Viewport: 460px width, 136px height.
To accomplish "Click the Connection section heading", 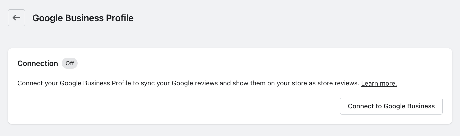I will point(38,63).
